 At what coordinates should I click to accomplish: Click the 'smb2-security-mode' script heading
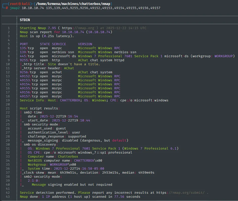(x=43, y=177)
